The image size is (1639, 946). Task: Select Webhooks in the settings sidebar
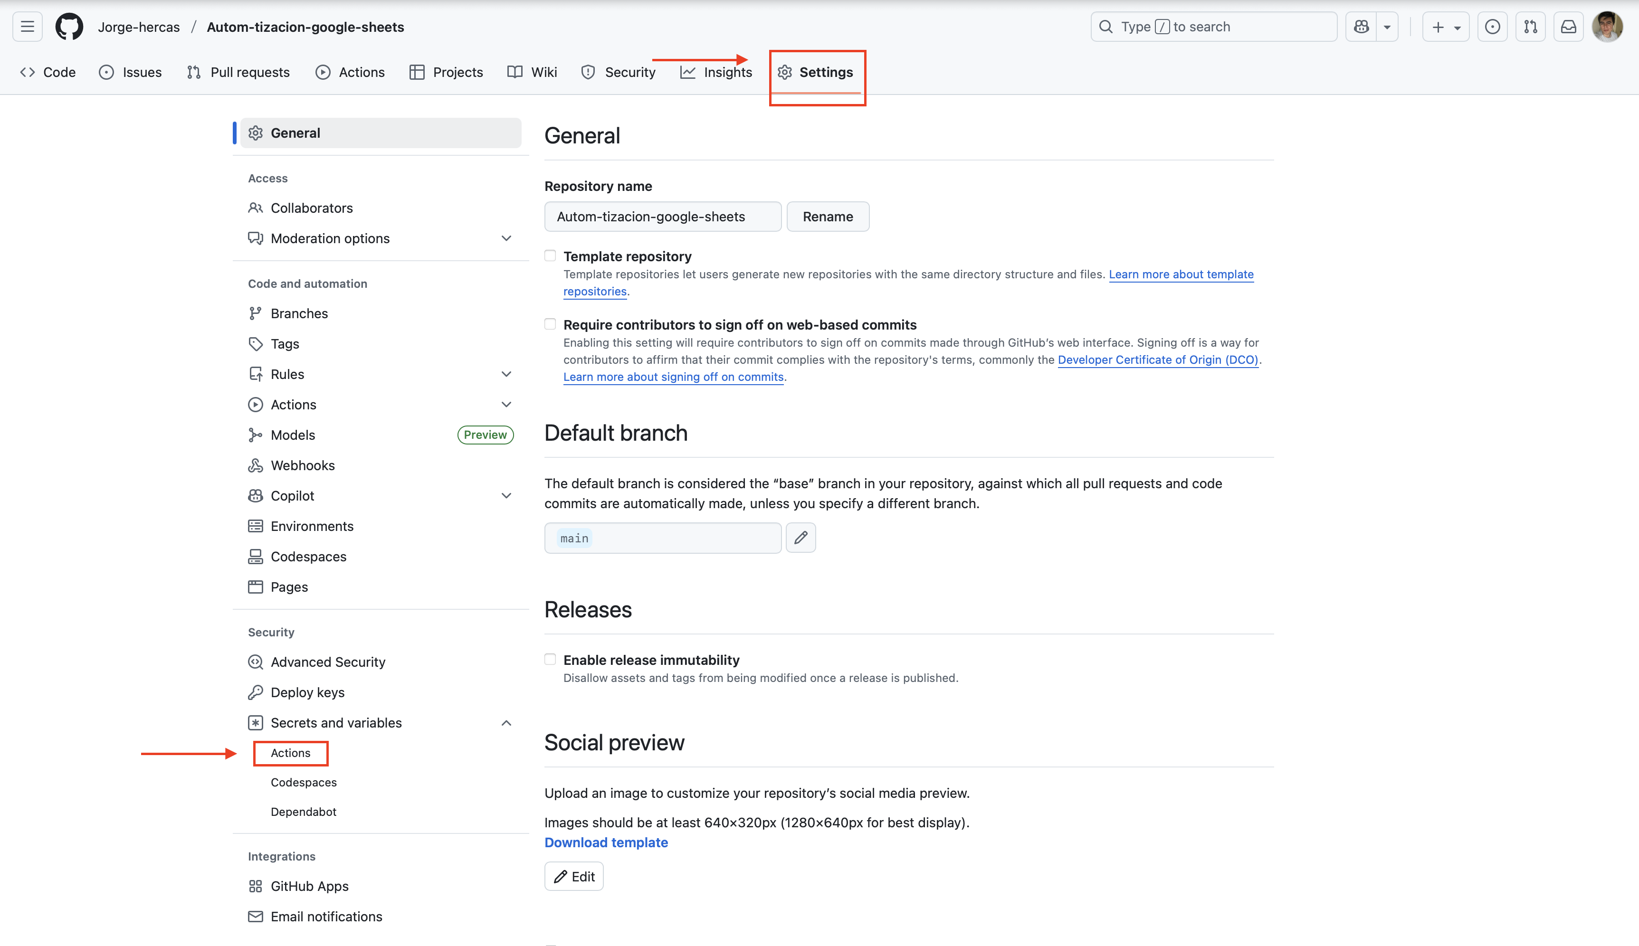coord(302,465)
